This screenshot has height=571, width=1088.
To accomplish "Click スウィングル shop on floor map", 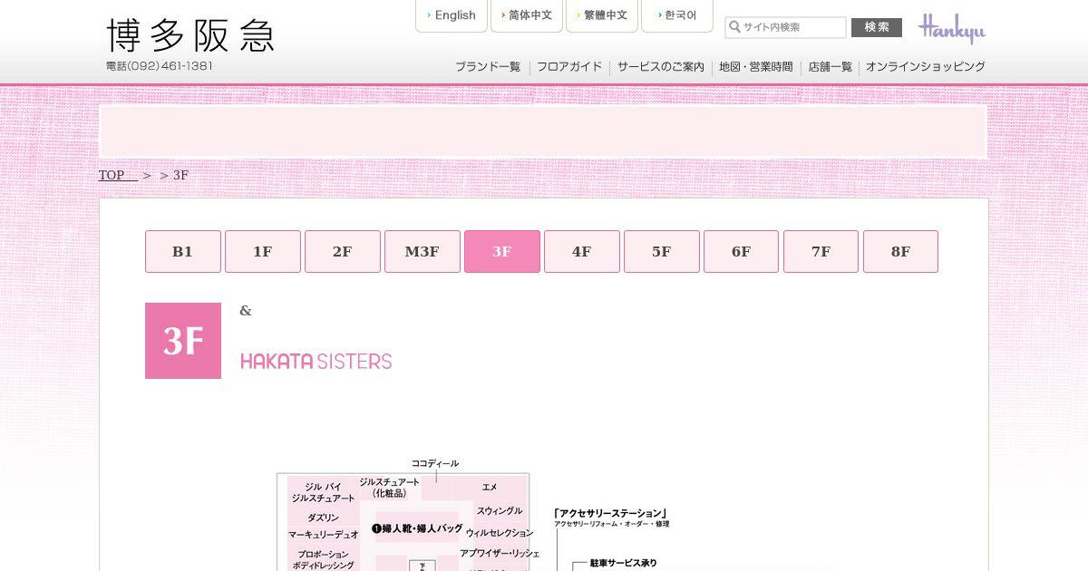I will [500, 511].
